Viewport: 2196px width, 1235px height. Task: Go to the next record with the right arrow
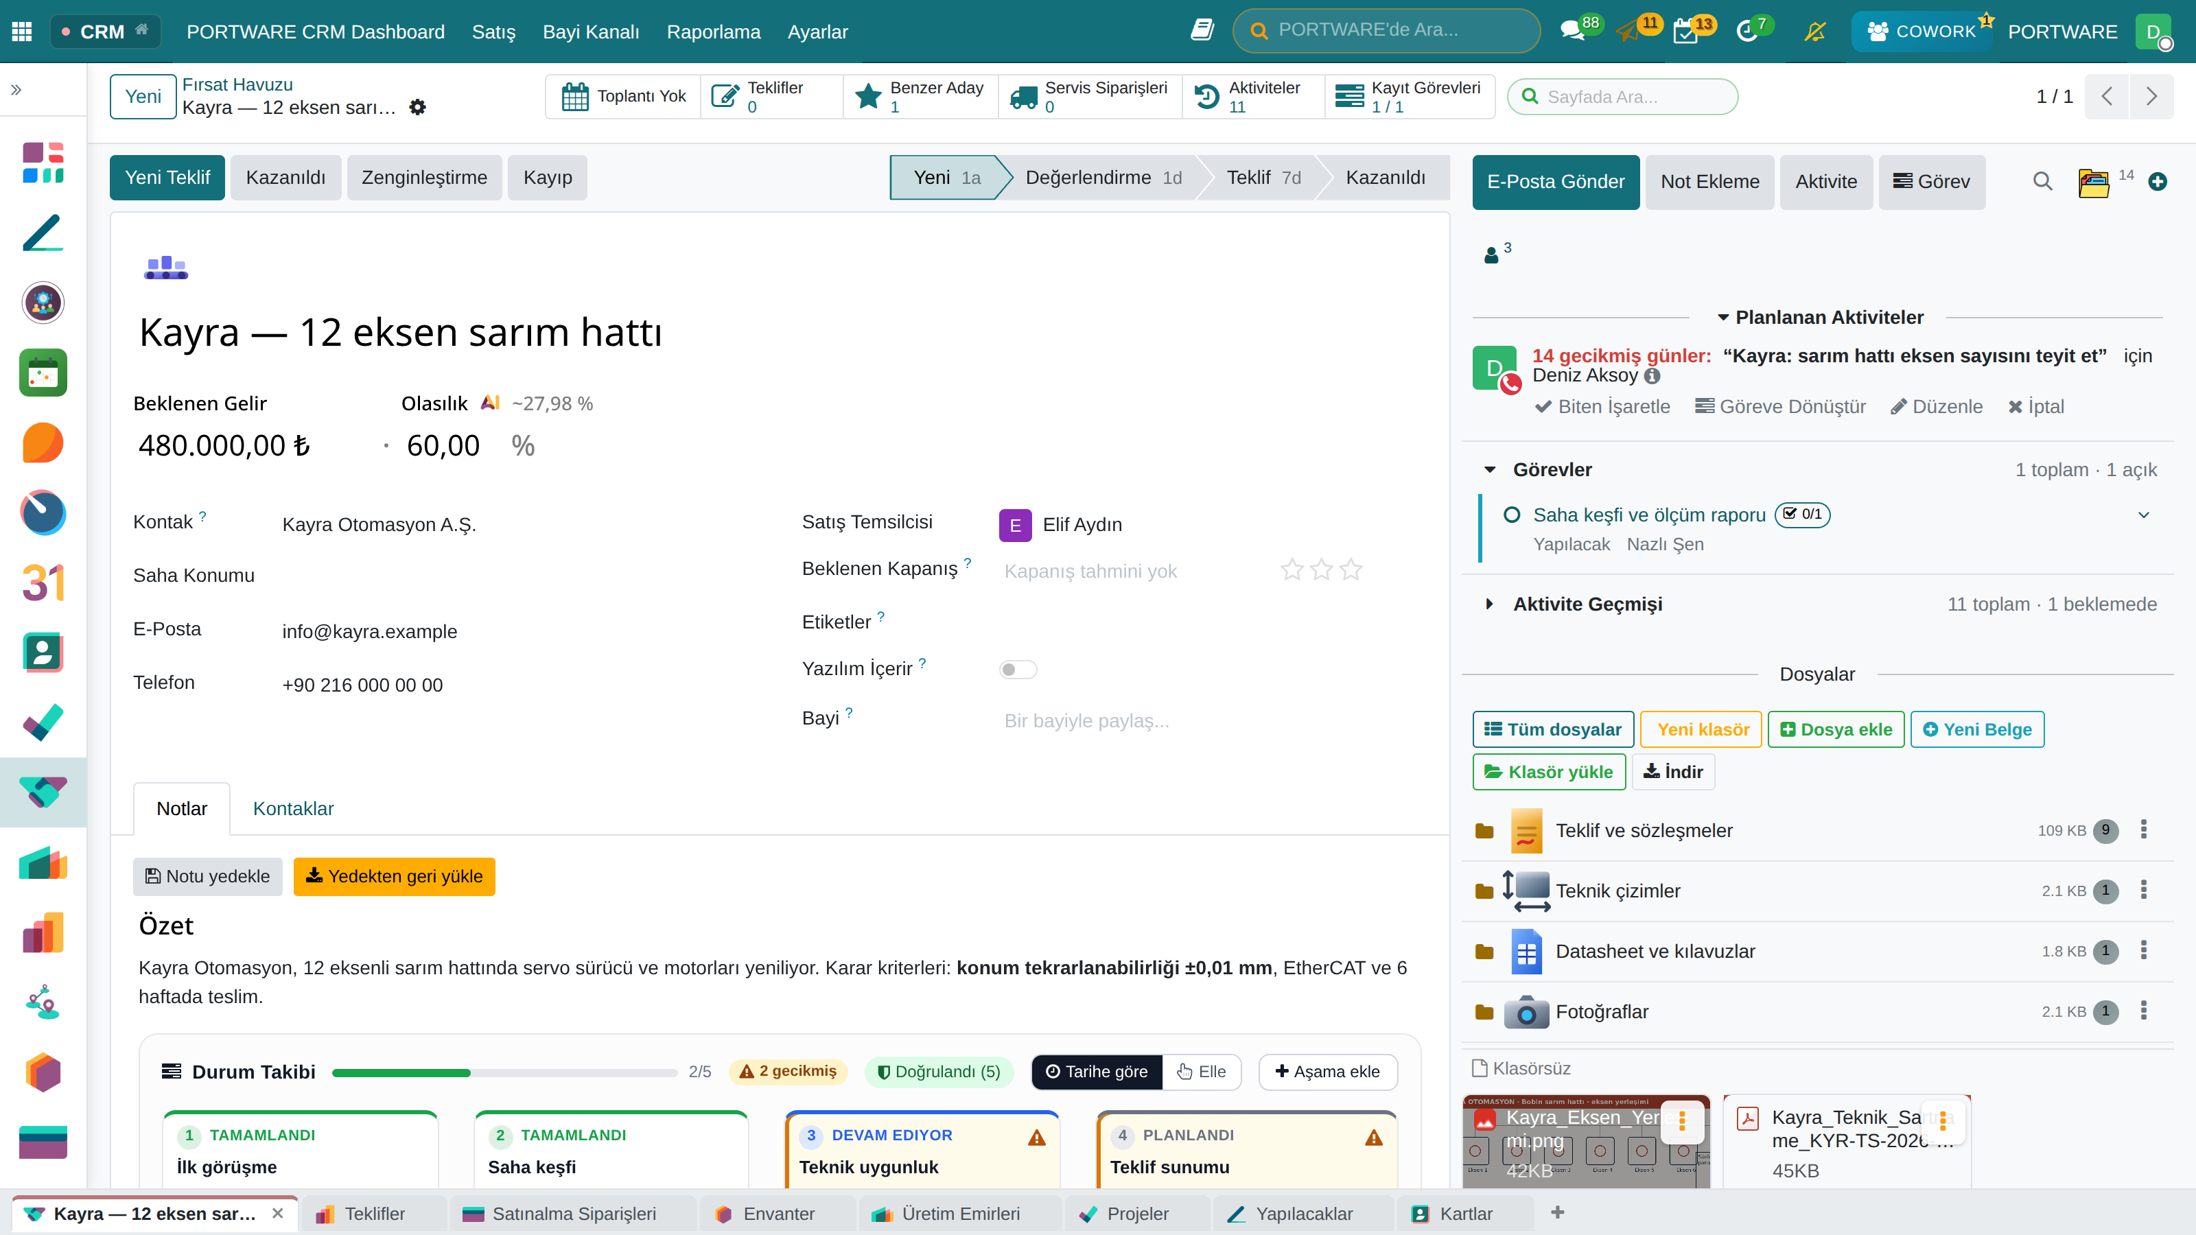click(2151, 96)
